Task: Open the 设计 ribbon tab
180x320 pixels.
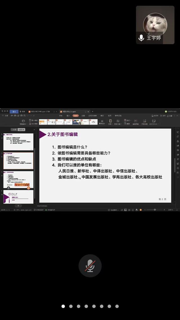Action: (x=75, y=116)
